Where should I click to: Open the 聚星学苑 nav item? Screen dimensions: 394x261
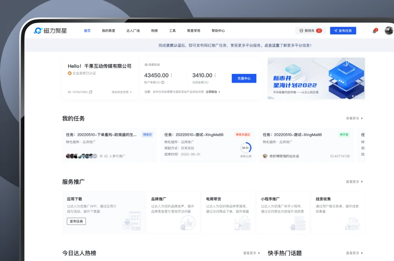coord(194,30)
